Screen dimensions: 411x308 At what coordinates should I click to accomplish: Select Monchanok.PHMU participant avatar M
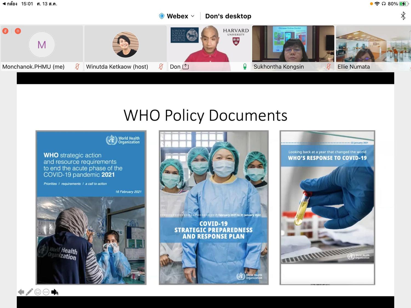point(42,45)
